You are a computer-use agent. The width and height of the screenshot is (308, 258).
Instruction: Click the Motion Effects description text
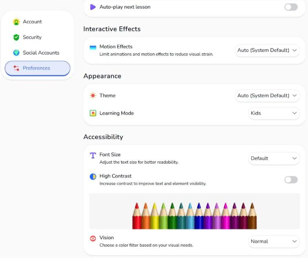point(156,54)
